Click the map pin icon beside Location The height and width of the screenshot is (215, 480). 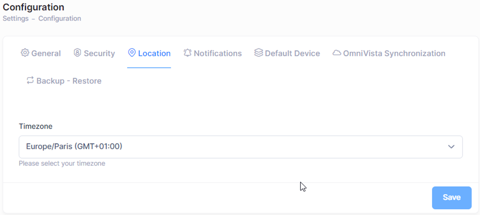point(132,53)
